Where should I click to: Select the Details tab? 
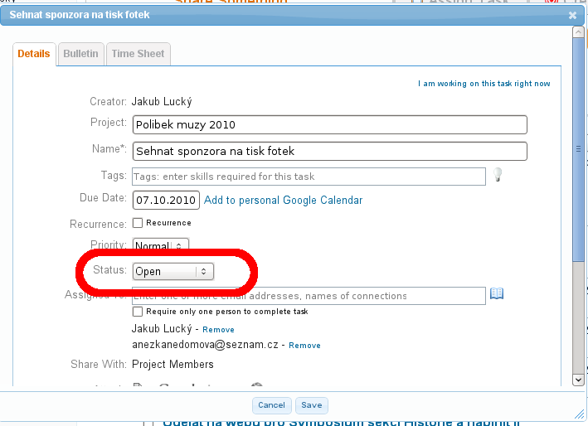point(34,54)
